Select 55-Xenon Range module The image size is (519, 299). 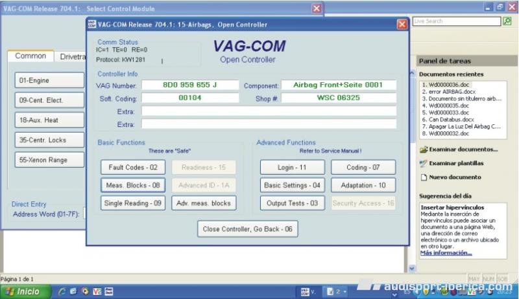click(x=49, y=160)
